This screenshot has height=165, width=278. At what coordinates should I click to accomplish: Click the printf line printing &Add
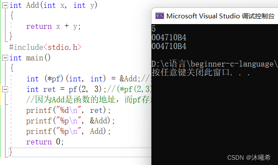pos(70,121)
